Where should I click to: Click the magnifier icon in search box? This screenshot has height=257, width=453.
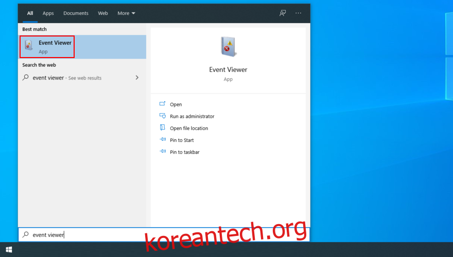[26, 234]
